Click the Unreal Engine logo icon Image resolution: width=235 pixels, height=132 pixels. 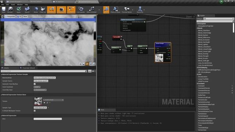coord(2,1)
